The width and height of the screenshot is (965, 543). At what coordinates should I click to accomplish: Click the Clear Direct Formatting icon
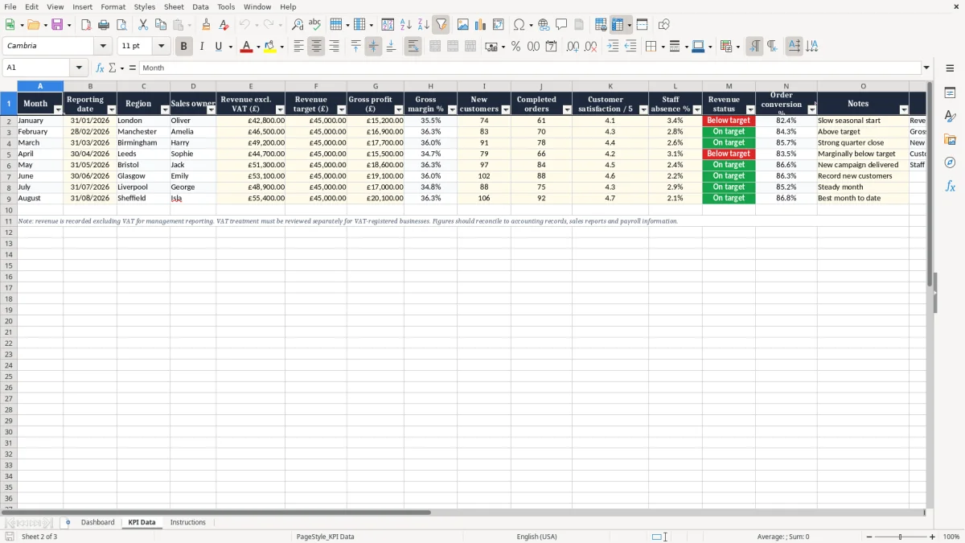pyautogui.click(x=224, y=25)
